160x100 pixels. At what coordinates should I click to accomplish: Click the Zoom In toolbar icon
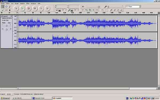(111, 10)
